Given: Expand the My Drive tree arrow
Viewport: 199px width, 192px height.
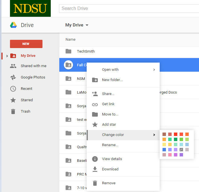Looking at the screenshot, I should [7, 56].
